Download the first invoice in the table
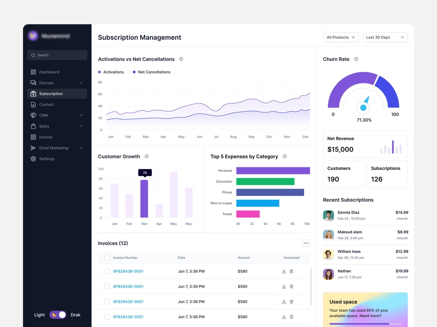 284,271
